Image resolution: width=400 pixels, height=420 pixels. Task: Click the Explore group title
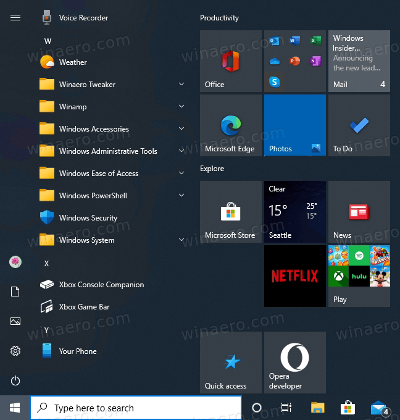[212, 169]
